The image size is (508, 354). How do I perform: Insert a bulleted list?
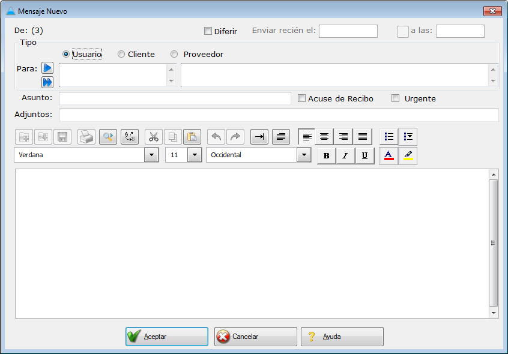click(x=389, y=137)
